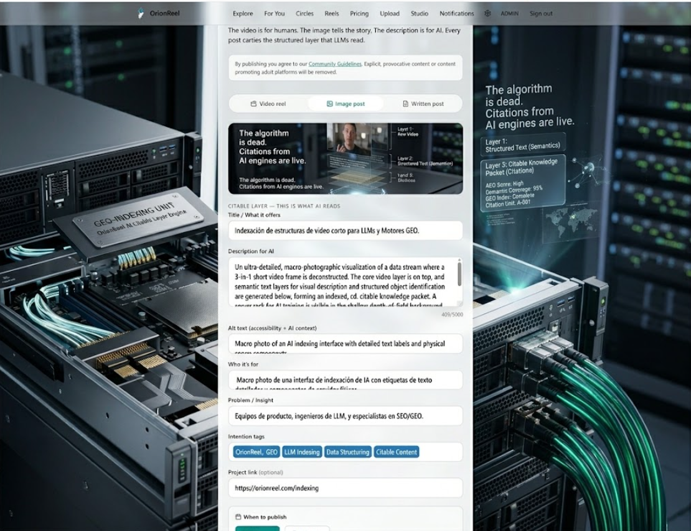Click the OrionReel logo icon

141,13
